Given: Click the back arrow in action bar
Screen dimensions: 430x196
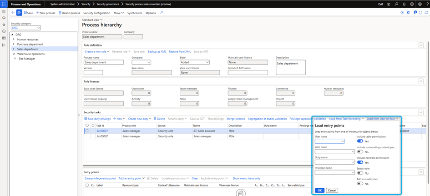Looking at the screenshot, I should pyautogui.click(x=13, y=13).
